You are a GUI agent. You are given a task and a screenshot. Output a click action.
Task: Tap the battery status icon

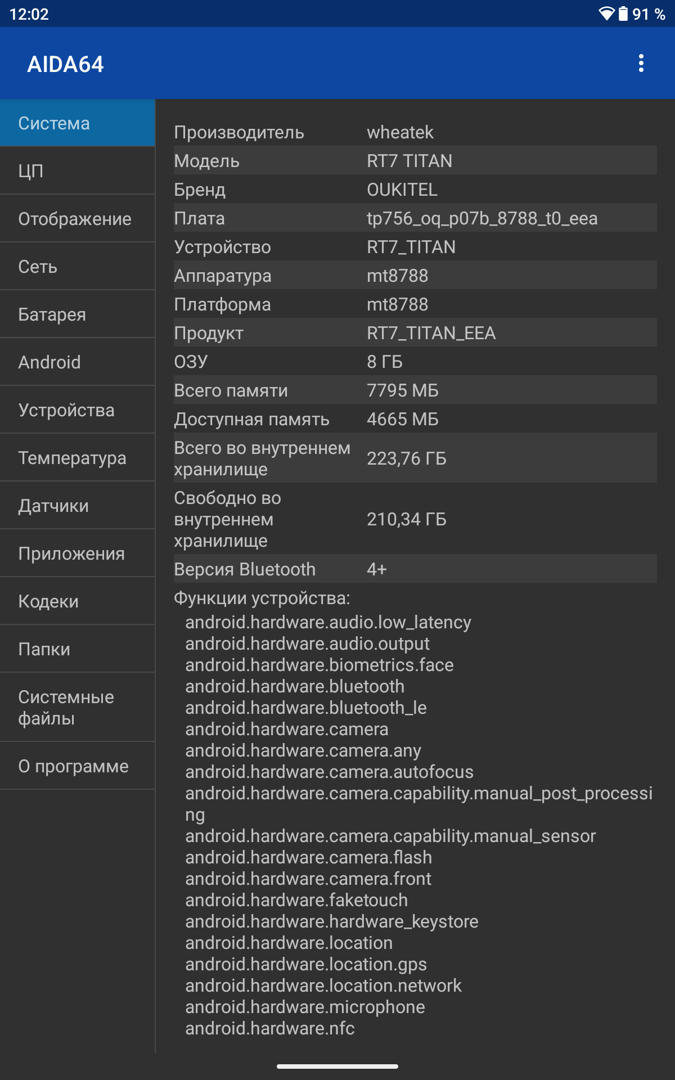coord(623,13)
